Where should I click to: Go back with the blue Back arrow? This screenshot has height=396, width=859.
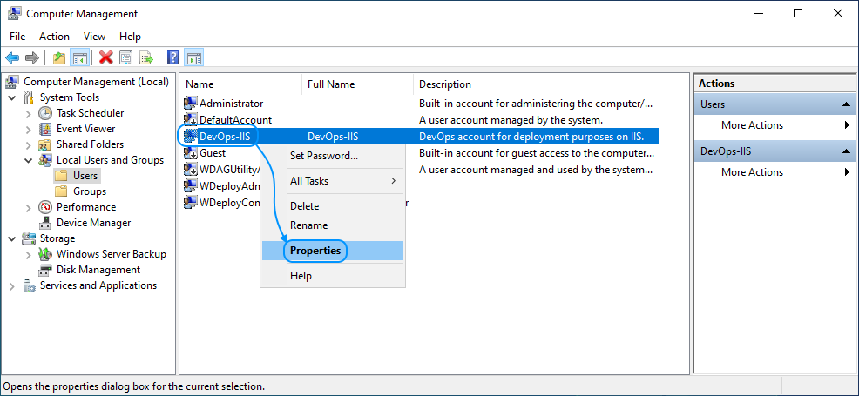coord(12,57)
